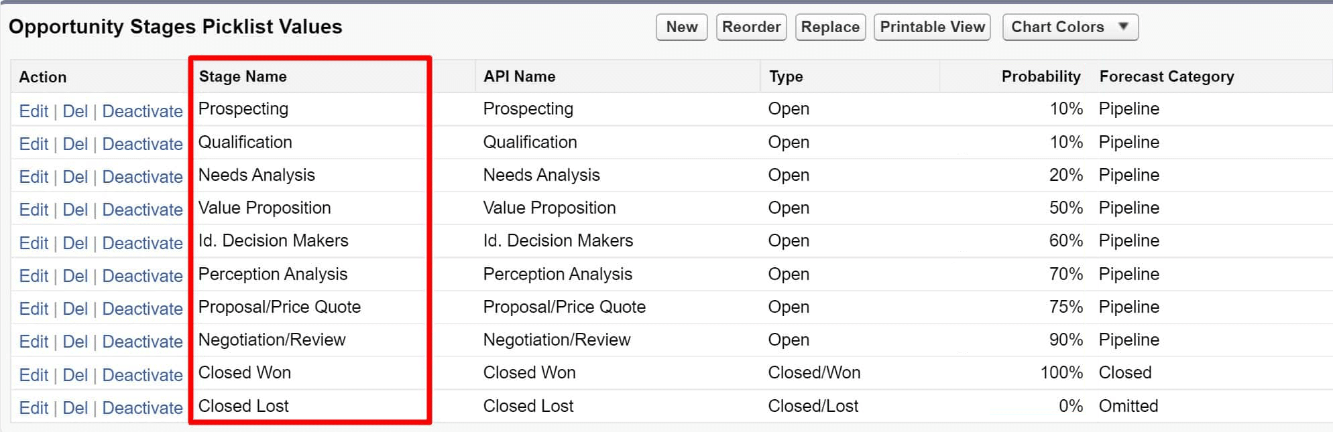The height and width of the screenshot is (432, 1333).
Task: Click the Type column header
Action: coord(786,77)
